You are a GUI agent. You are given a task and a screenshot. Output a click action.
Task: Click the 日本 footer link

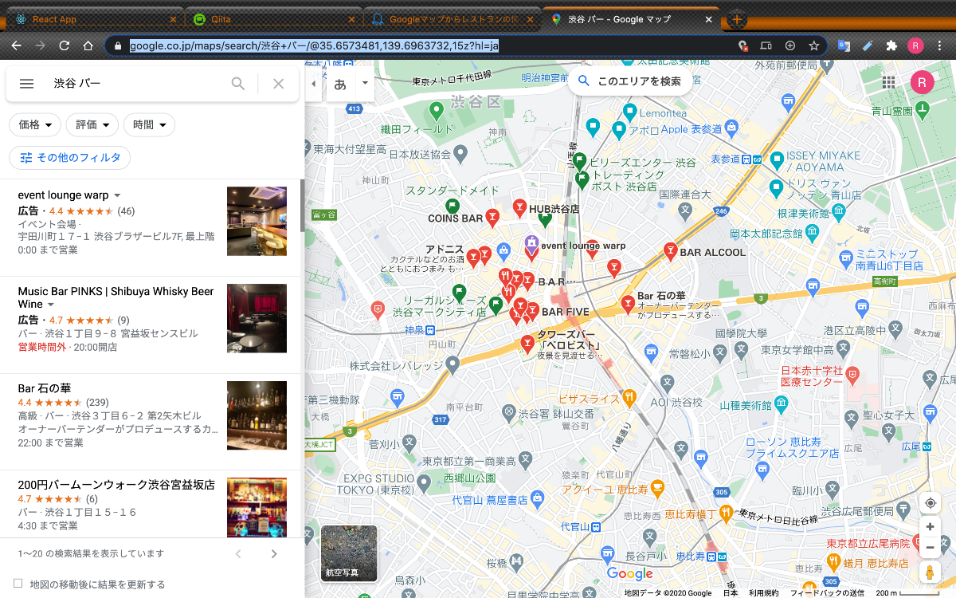(730, 593)
